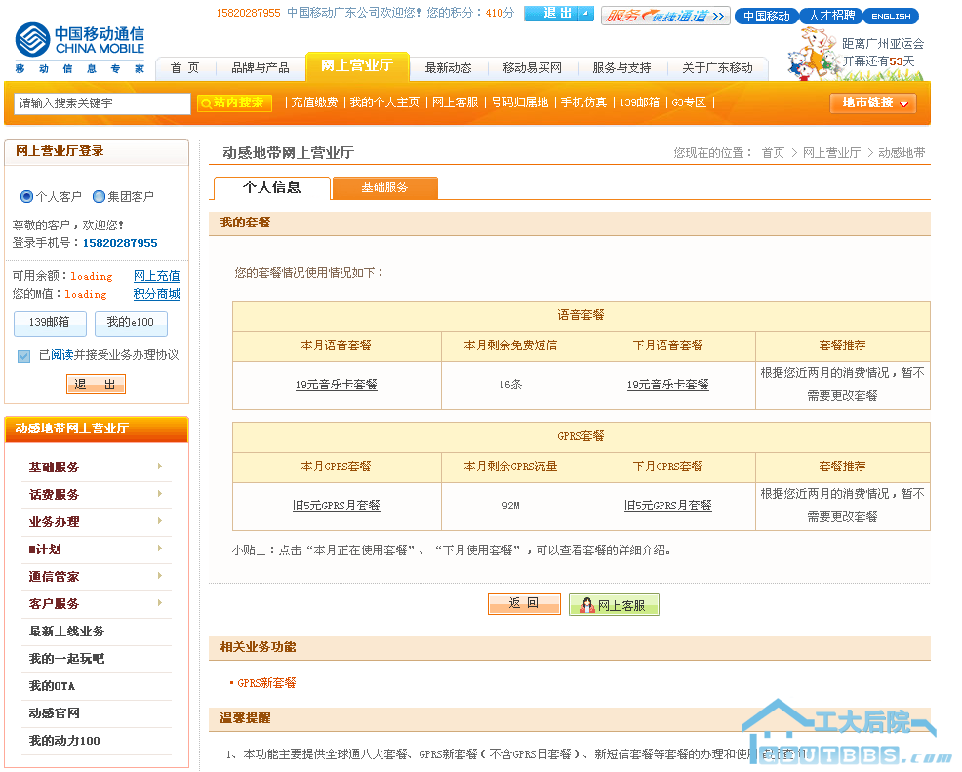
Task: Click the 中国移动 top pill button
Action: pyautogui.click(x=766, y=16)
